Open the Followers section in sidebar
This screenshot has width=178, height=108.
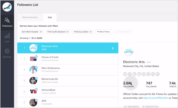[x=7, y=22]
